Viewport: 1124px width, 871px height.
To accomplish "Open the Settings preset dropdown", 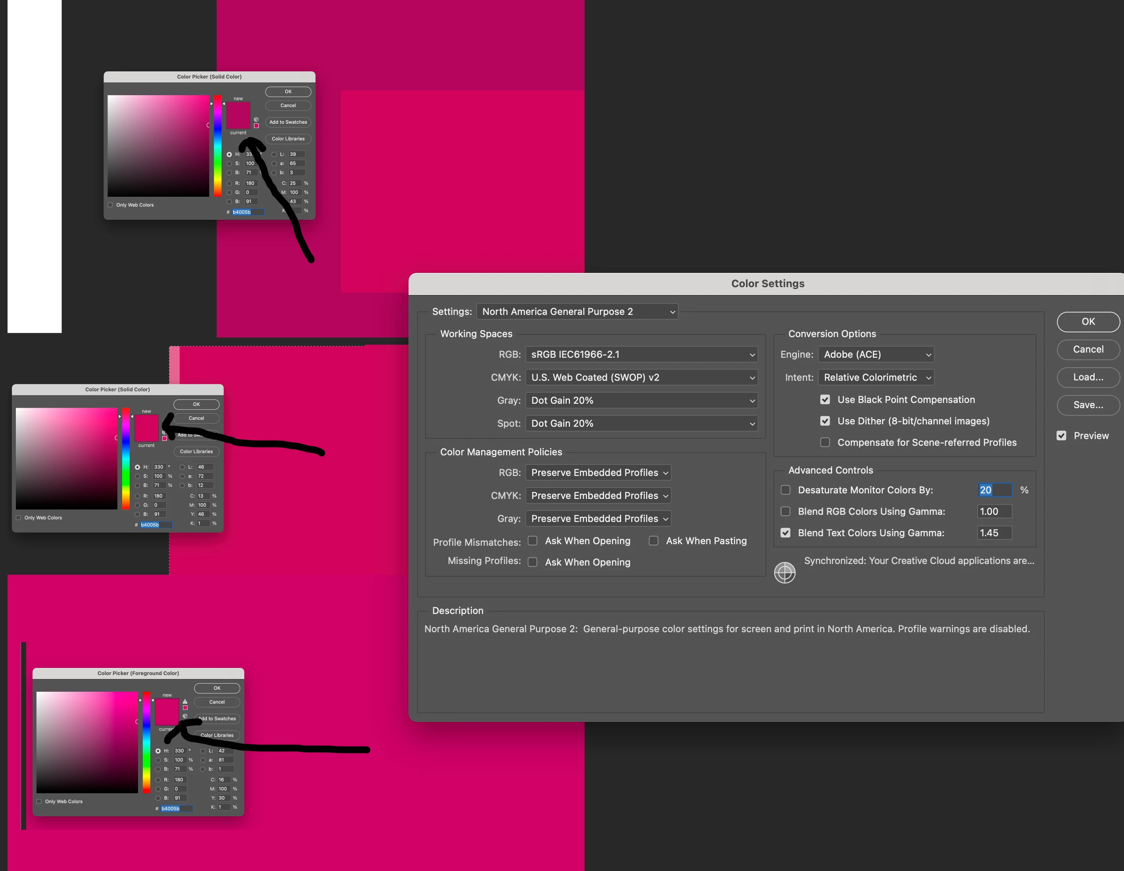I will point(577,311).
